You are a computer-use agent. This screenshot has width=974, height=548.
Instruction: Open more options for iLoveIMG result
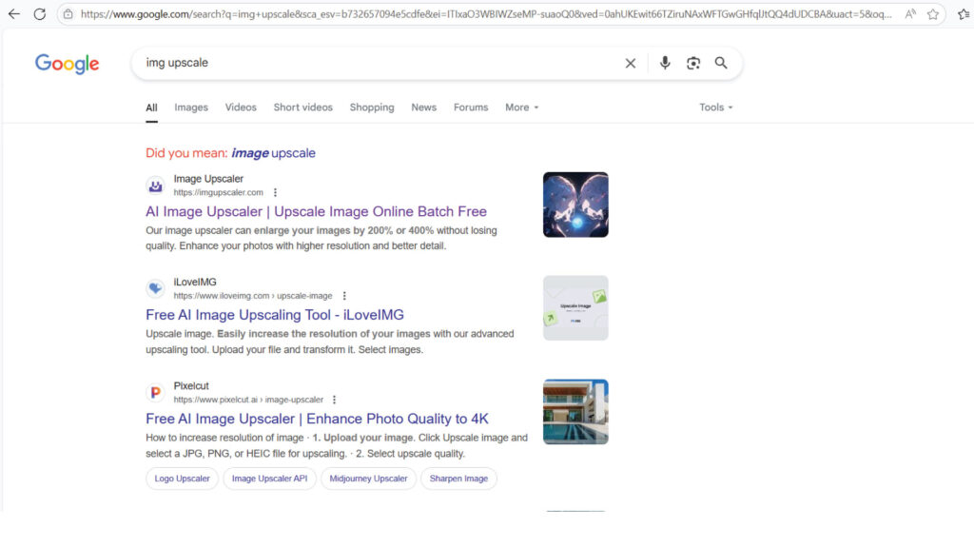pos(344,296)
